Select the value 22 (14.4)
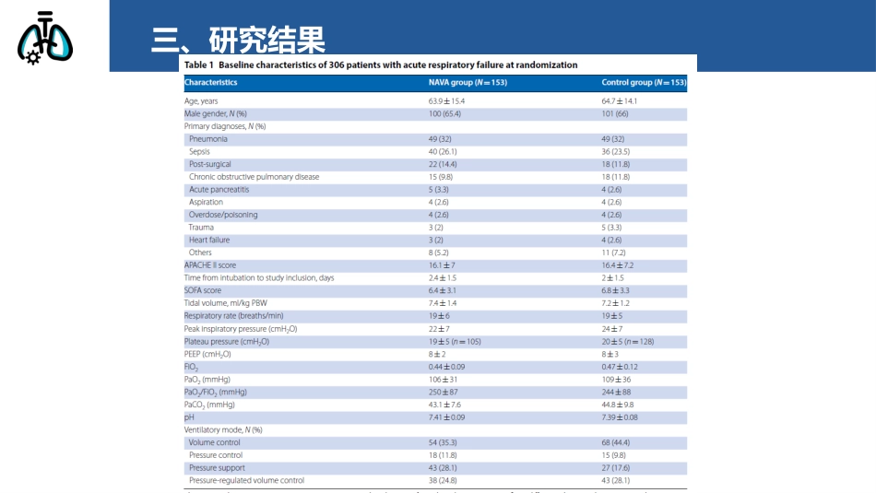The image size is (876, 493). point(443,164)
